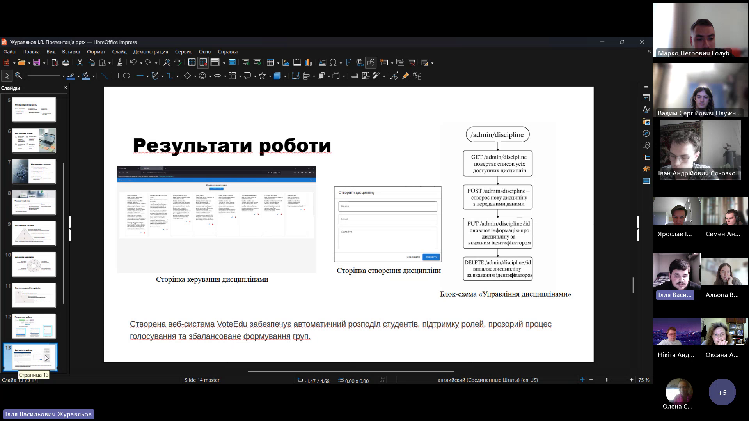The image size is (749, 421).
Task: Open the Демонстрация menu
Action: point(150,51)
